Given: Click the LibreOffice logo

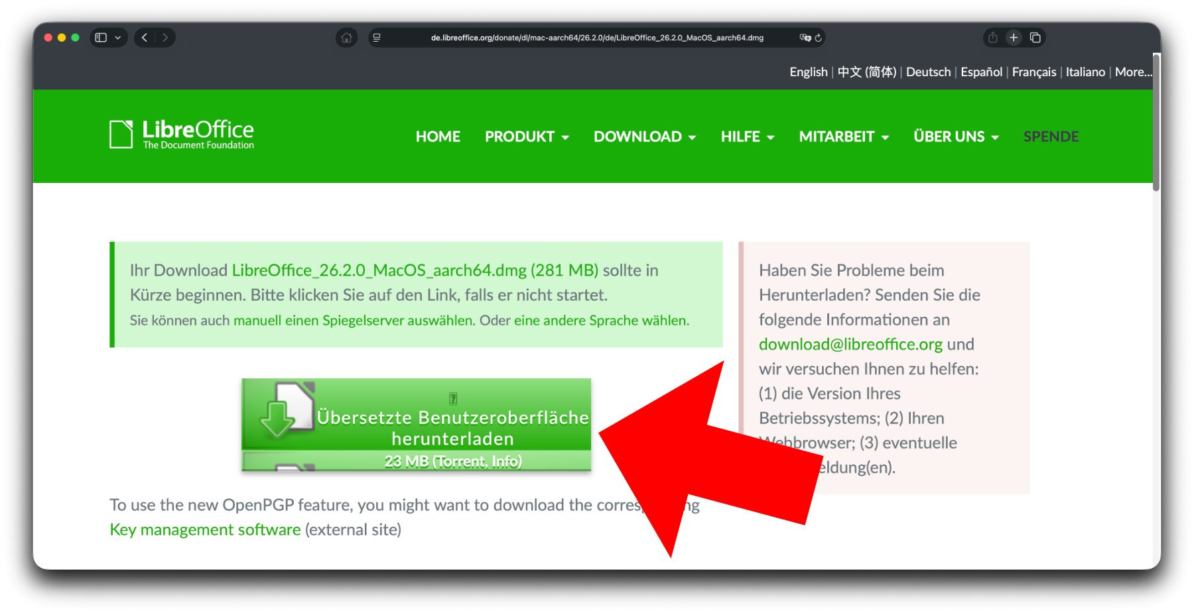Looking at the screenshot, I should click(182, 135).
